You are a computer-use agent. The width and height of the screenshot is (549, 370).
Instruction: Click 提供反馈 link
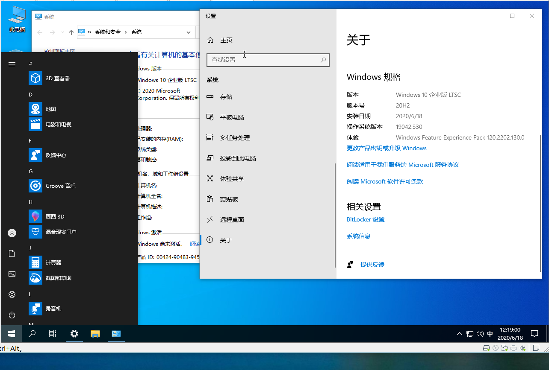pyautogui.click(x=372, y=265)
